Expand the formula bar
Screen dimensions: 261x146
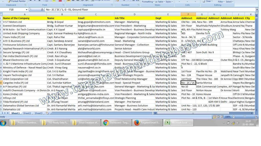(257, 10)
